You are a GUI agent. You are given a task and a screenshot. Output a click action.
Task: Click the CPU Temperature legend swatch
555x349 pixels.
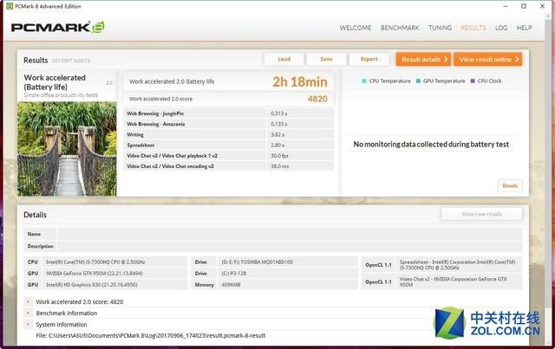364,81
